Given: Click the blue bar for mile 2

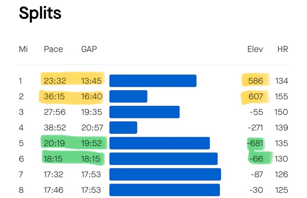Looking at the screenshot, I should (128, 96).
